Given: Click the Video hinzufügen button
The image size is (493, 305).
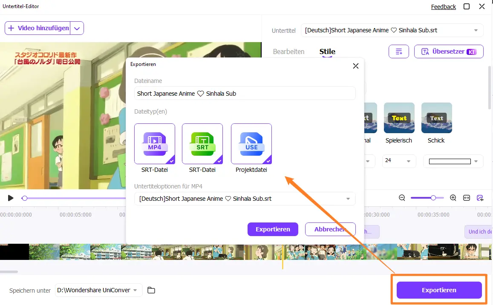Looking at the screenshot, I should pyautogui.click(x=38, y=28).
